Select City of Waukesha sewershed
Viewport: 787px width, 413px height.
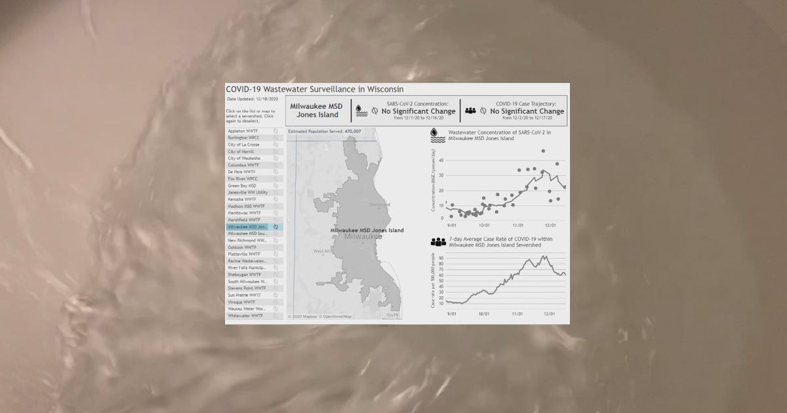click(254, 159)
